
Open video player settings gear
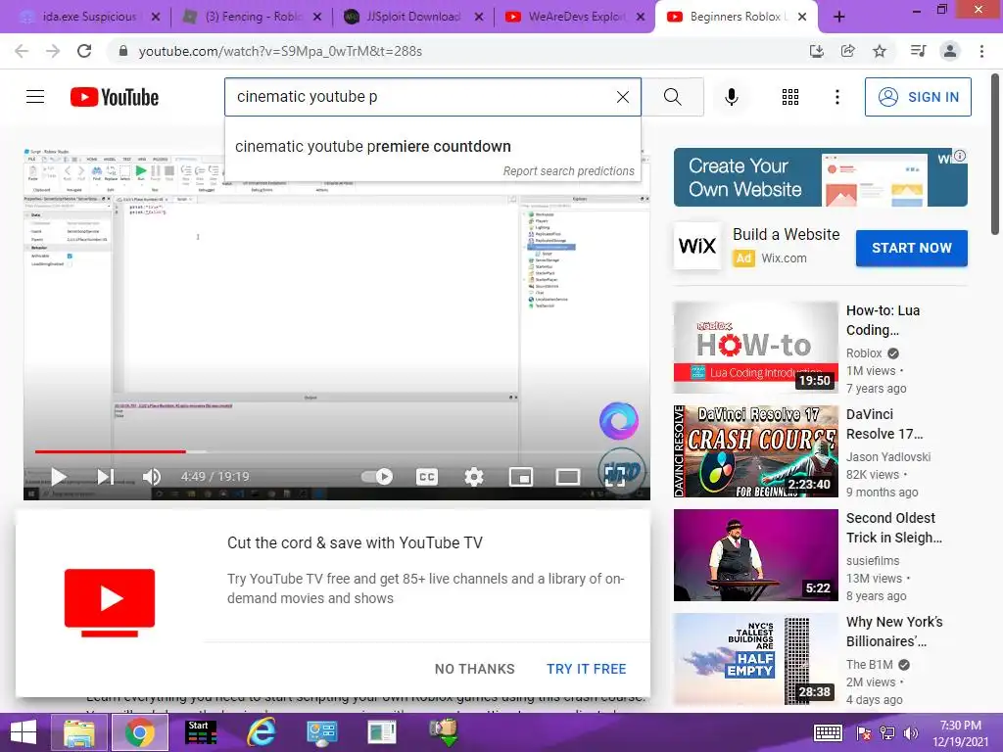[x=473, y=477]
